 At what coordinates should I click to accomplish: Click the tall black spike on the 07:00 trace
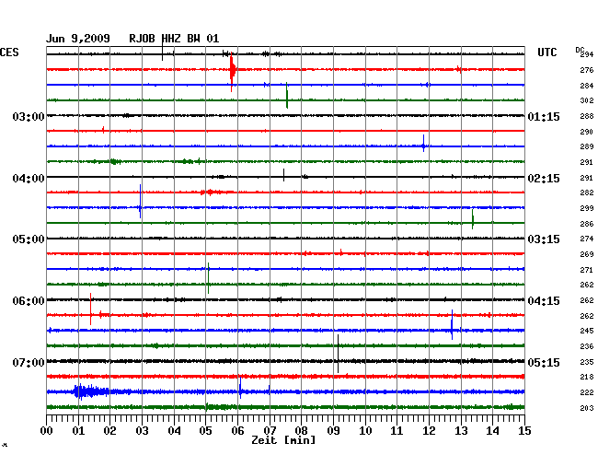(338, 354)
